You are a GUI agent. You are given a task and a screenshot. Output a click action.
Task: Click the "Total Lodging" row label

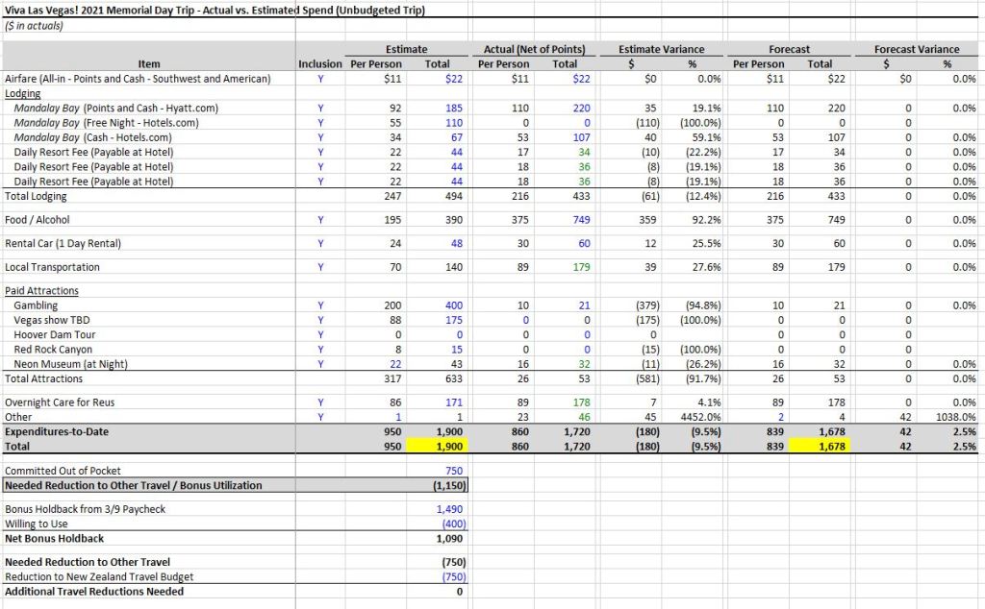coord(37,196)
